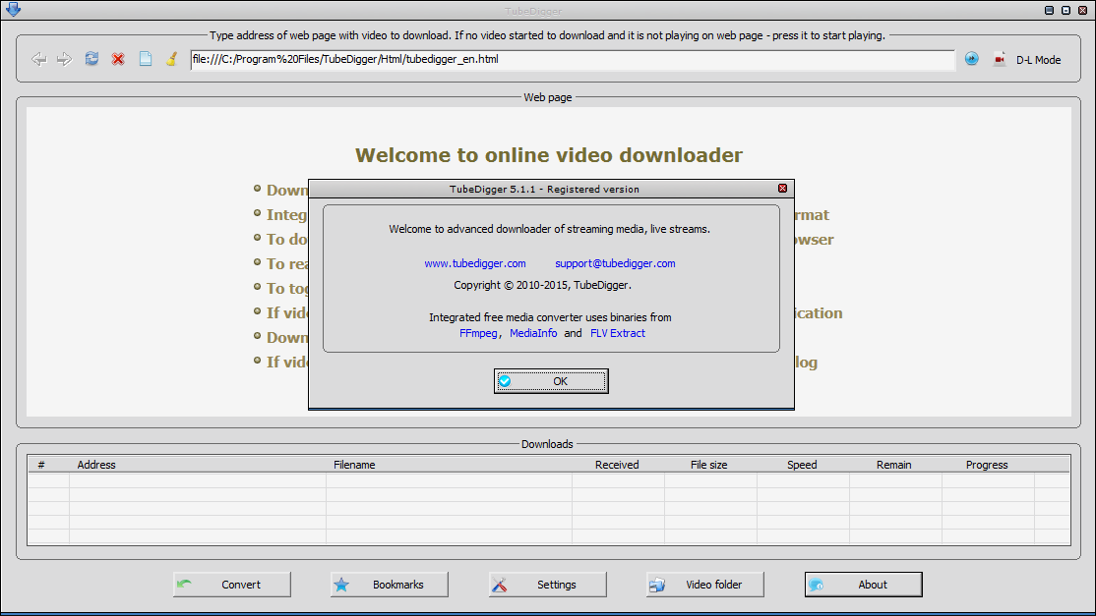Click the OK button in the dialog
This screenshot has width=1096, height=616.
[x=551, y=381]
